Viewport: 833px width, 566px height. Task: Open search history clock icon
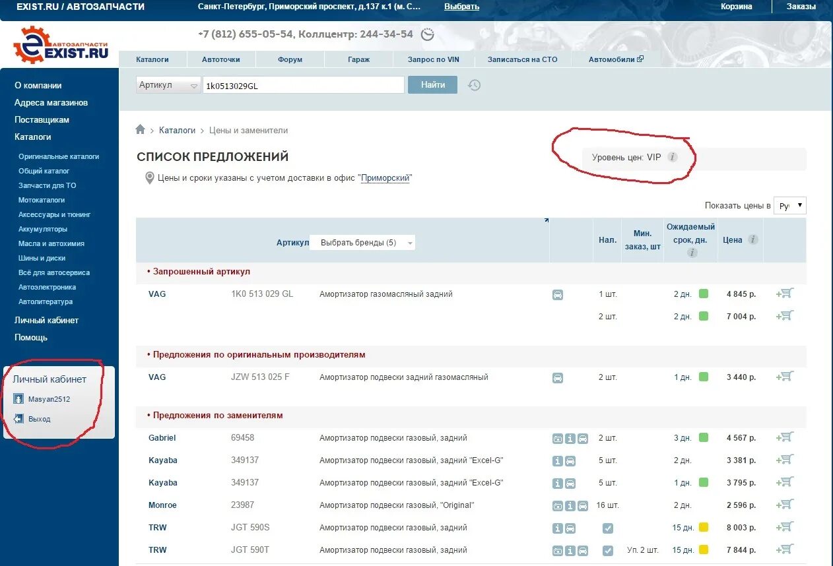474,85
